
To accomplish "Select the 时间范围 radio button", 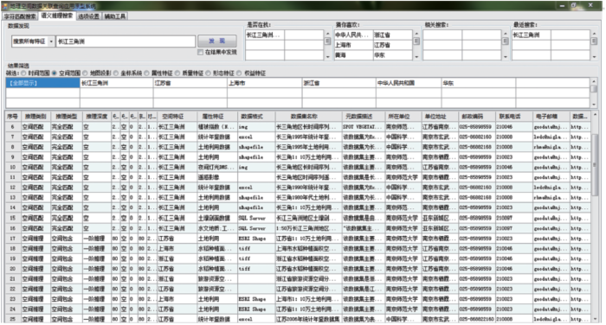I will coord(24,73).
